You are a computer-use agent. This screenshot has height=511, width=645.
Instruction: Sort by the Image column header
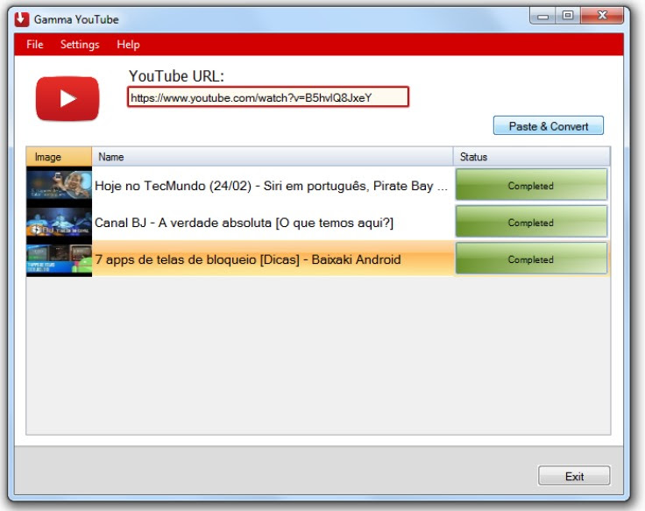point(59,157)
